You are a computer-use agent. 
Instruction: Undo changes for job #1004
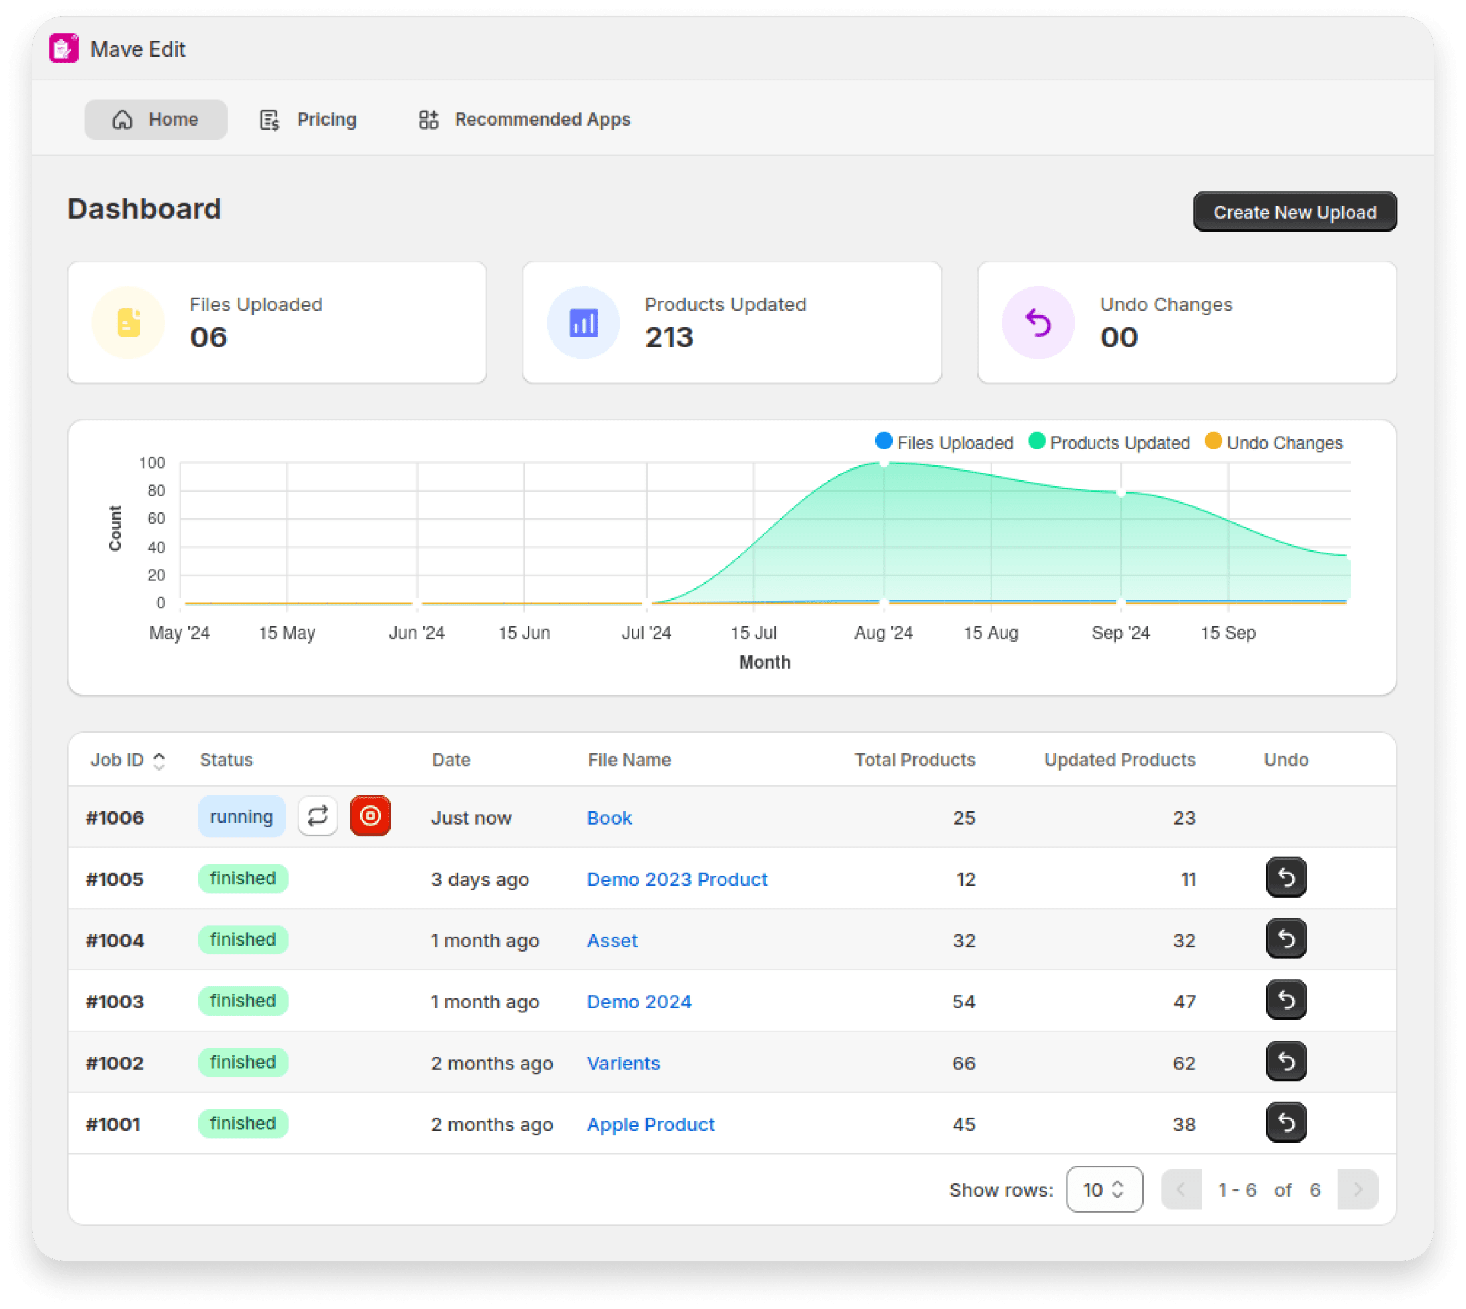(x=1286, y=938)
